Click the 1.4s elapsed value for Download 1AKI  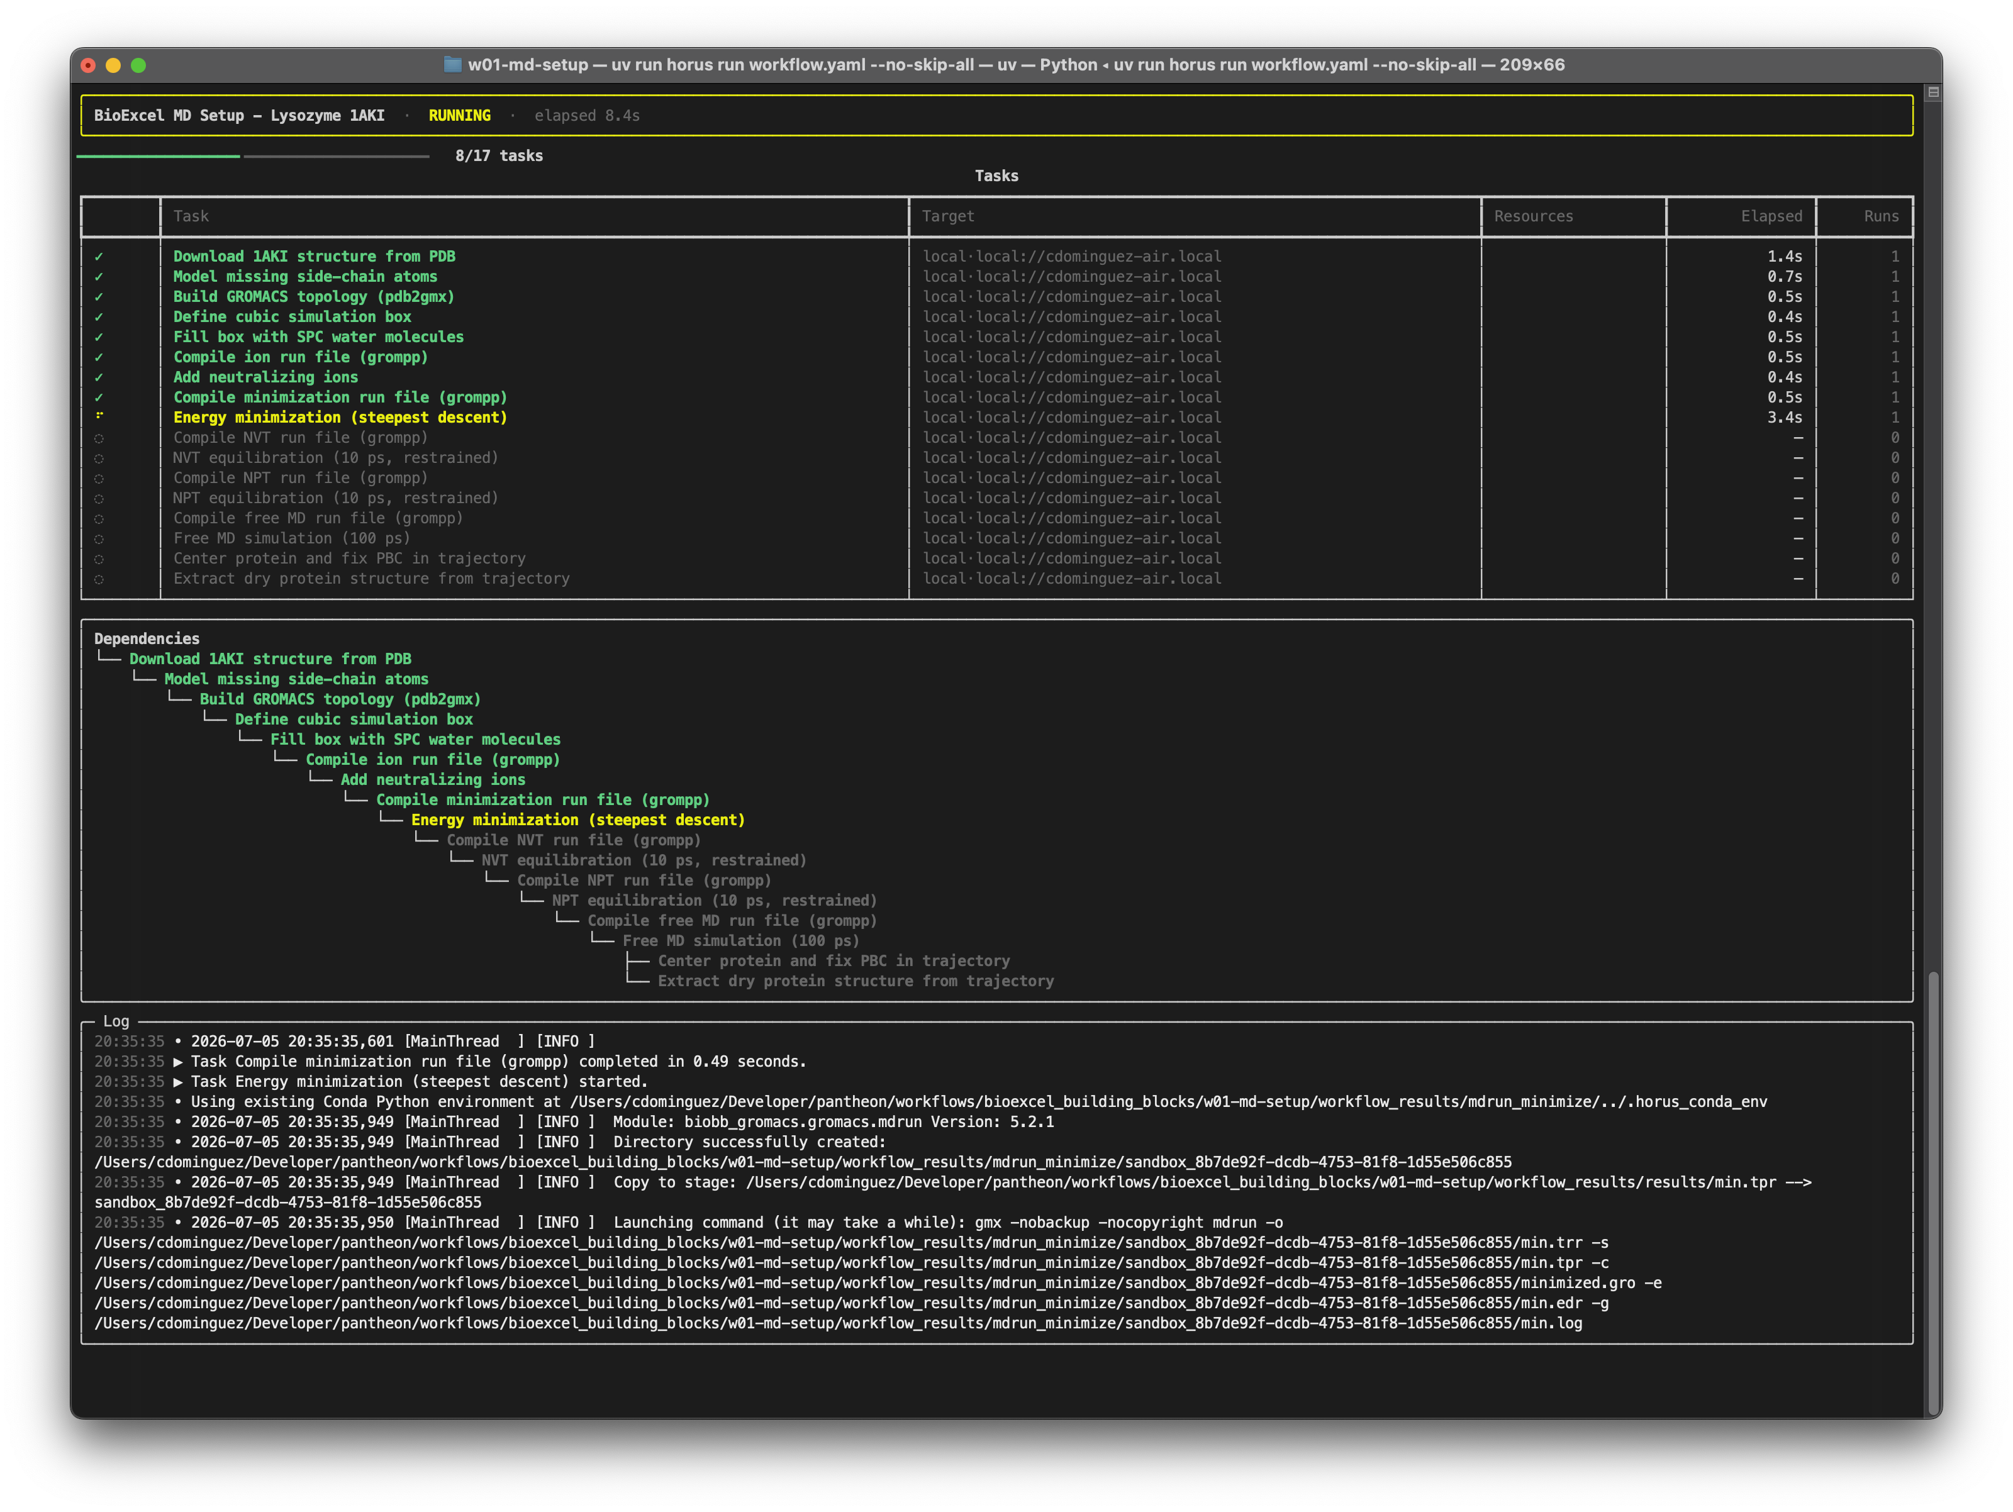click(1785, 257)
